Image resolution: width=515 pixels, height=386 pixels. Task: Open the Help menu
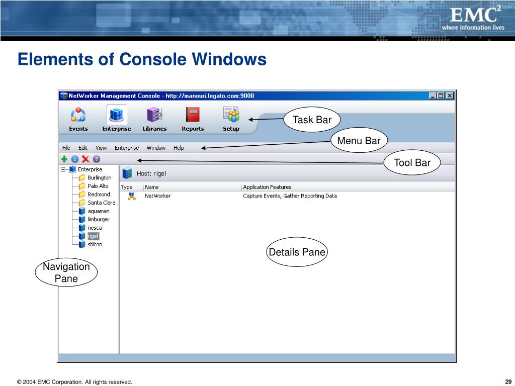(x=179, y=148)
